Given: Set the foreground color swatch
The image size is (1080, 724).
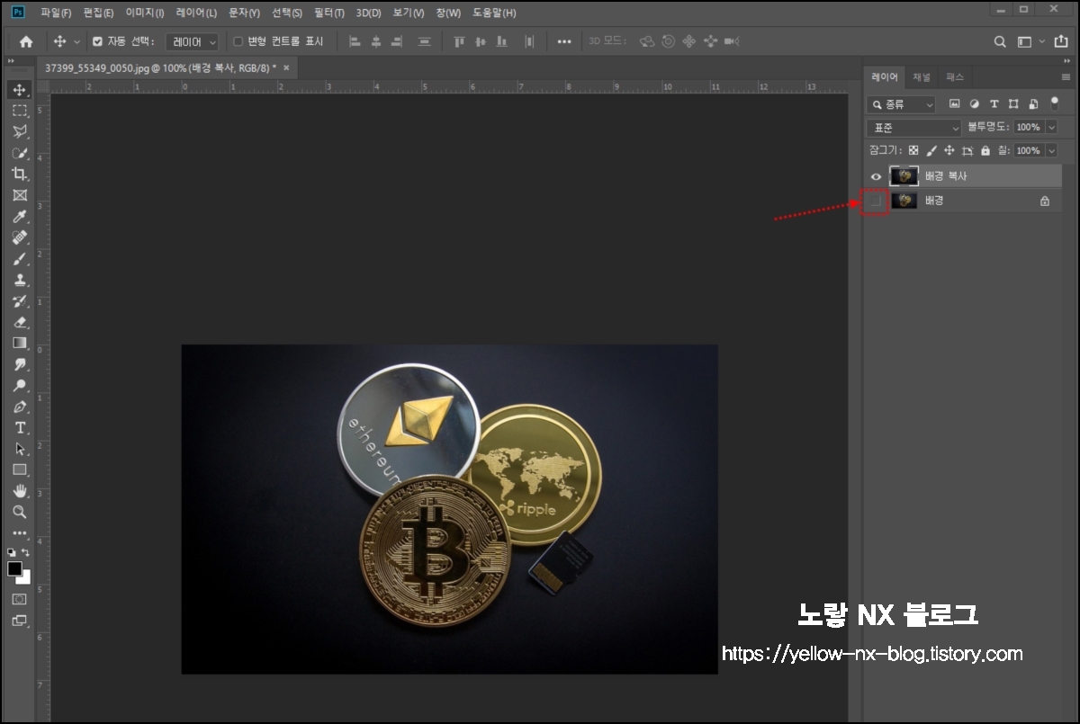Looking at the screenshot, I should click(14, 569).
